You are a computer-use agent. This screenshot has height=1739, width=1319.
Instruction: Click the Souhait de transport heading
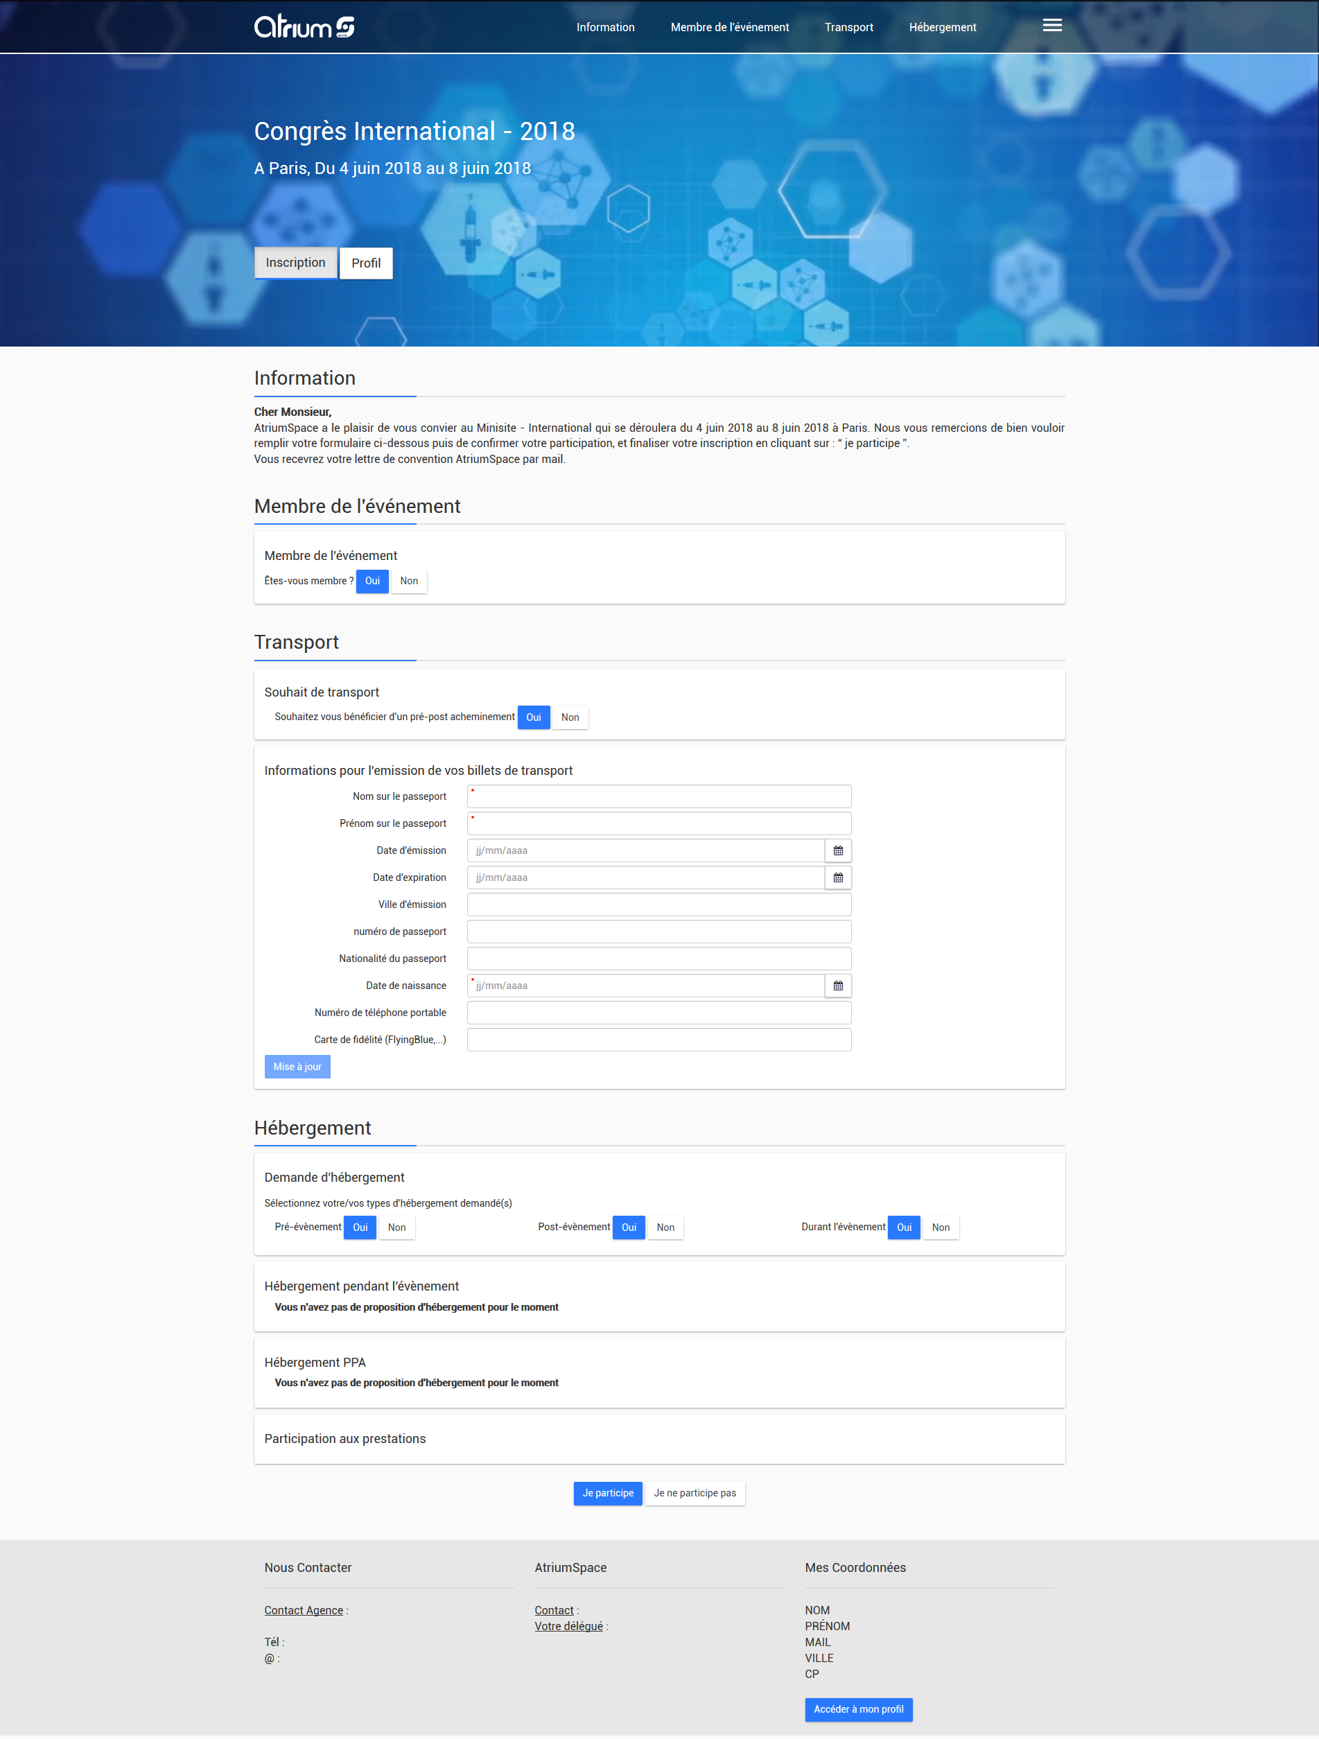point(322,692)
